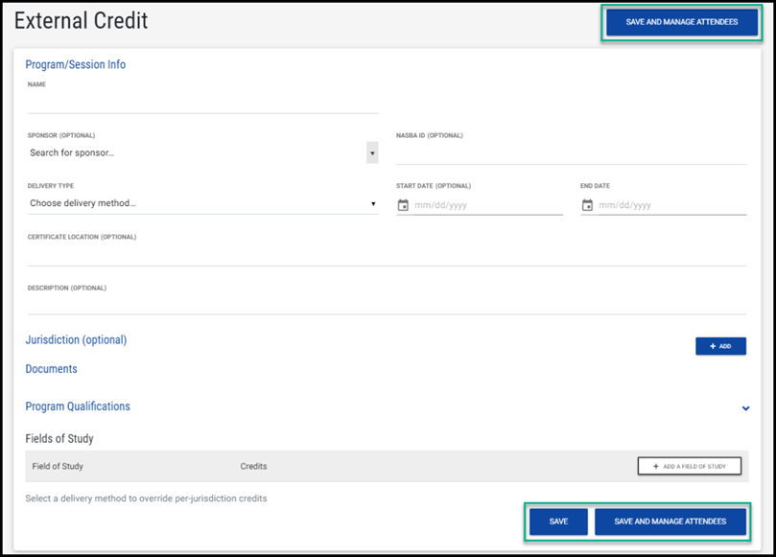The image size is (776, 557).
Task: Click Save and Manage Attendees beside page title
Action: point(681,22)
